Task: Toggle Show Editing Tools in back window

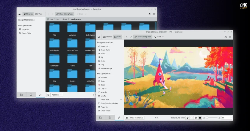Action: (65, 14)
